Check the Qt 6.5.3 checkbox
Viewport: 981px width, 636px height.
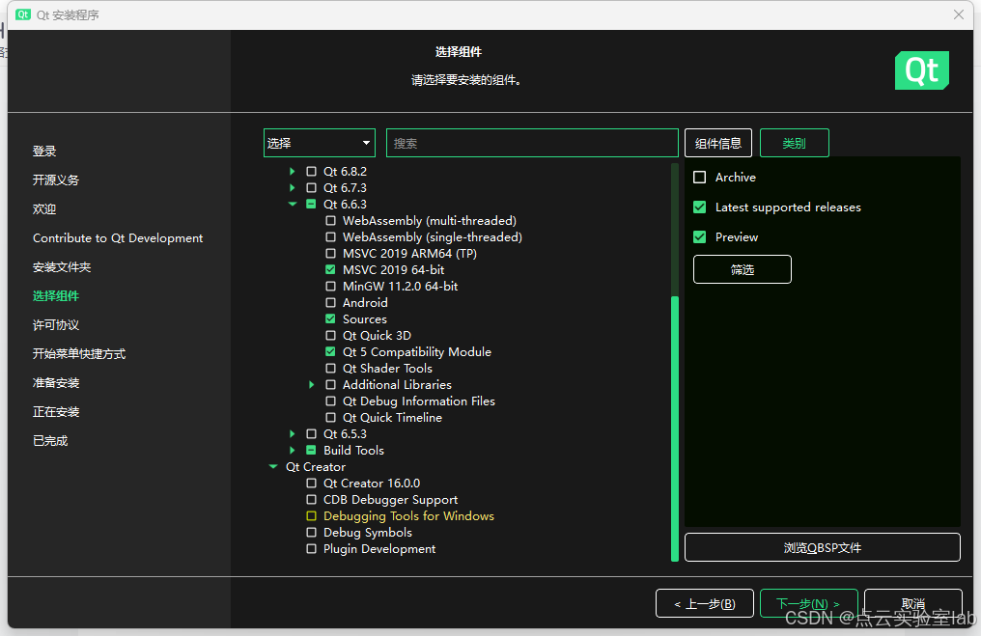[311, 433]
